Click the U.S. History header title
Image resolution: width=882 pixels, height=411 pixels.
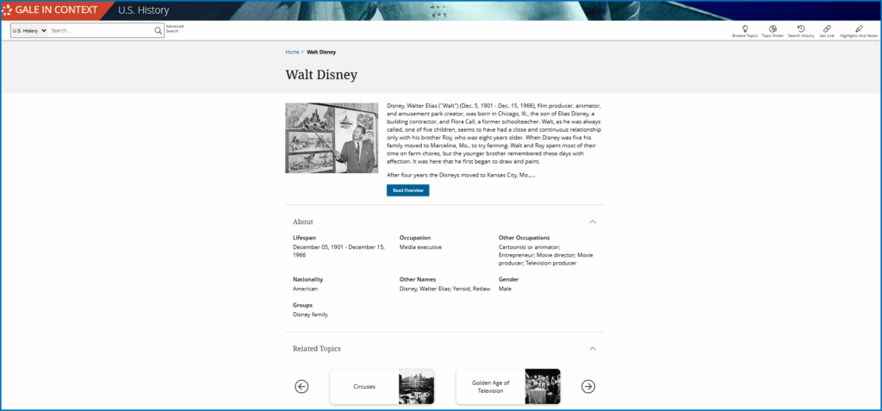pyautogui.click(x=143, y=10)
